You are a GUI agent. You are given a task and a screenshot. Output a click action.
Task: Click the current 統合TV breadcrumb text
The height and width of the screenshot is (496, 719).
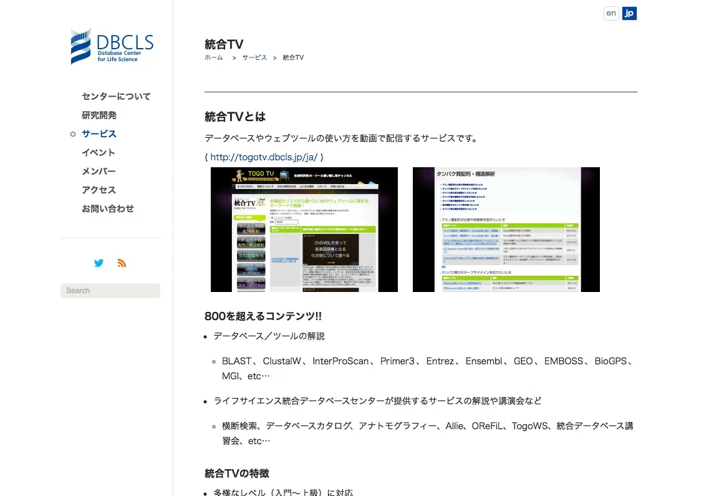pos(294,58)
